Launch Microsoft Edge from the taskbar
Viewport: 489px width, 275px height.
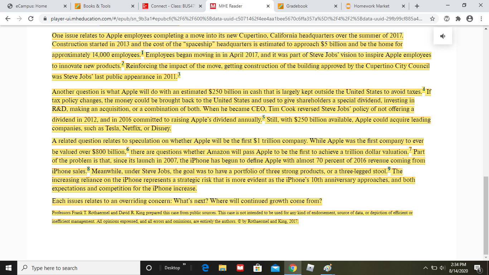[205, 268]
